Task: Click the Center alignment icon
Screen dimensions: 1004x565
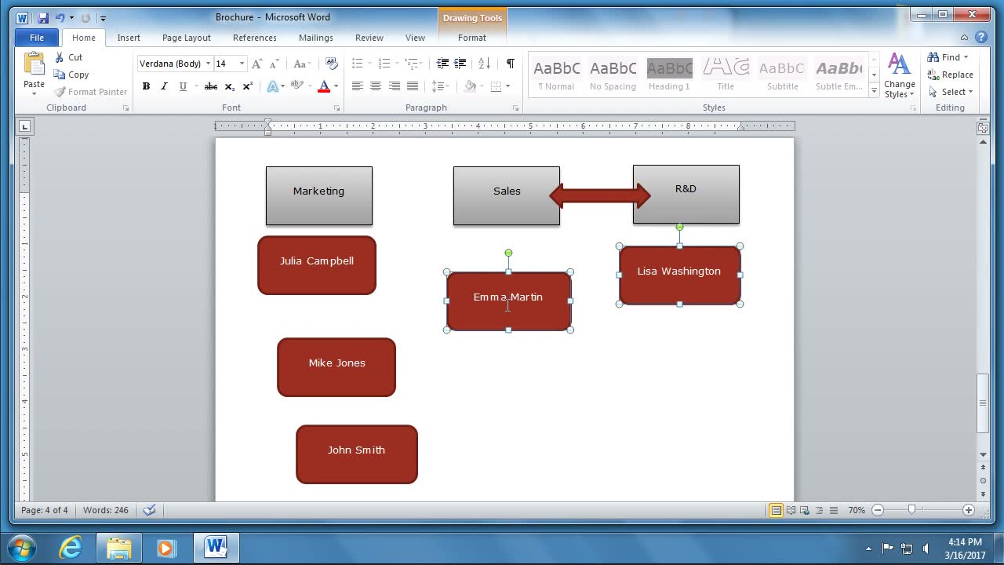Action: [x=376, y=86]
